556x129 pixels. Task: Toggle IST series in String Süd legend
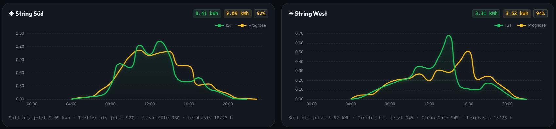(224, 25)
